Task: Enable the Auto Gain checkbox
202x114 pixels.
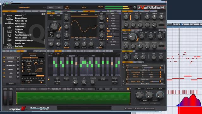Action: [x=41, y=82]
